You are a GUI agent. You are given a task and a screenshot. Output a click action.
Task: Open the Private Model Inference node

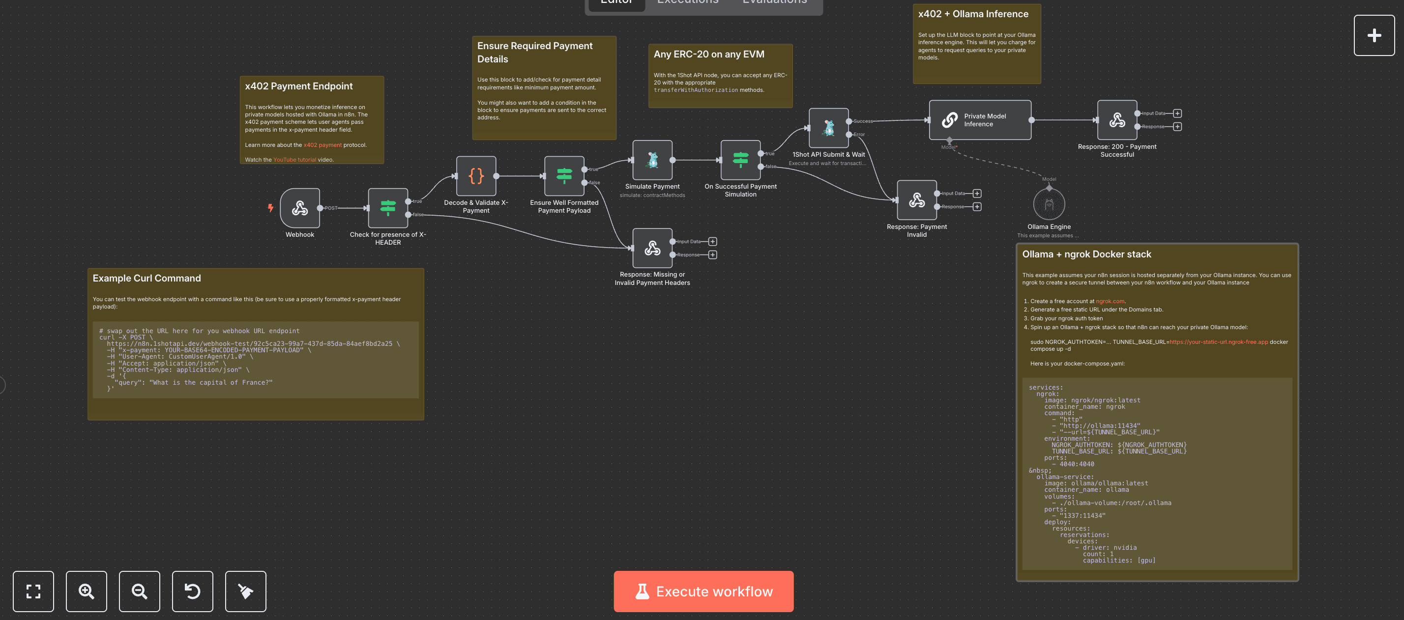[x=980, y=120]
